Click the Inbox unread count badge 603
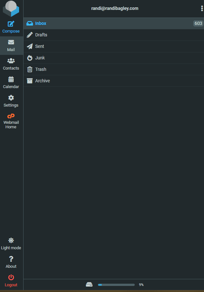The width and height of the screenshot is (204, 292). point(198,23)
